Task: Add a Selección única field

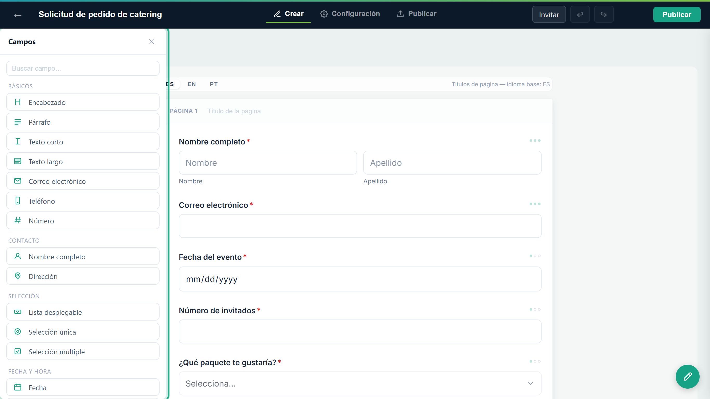Action: click(83, 332)
